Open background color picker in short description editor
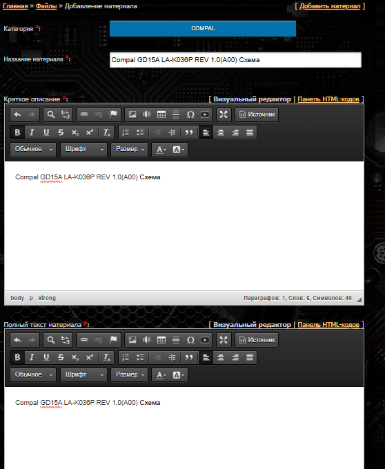The width and height of the screenshot is (385, 469). [x=179, y=150]
